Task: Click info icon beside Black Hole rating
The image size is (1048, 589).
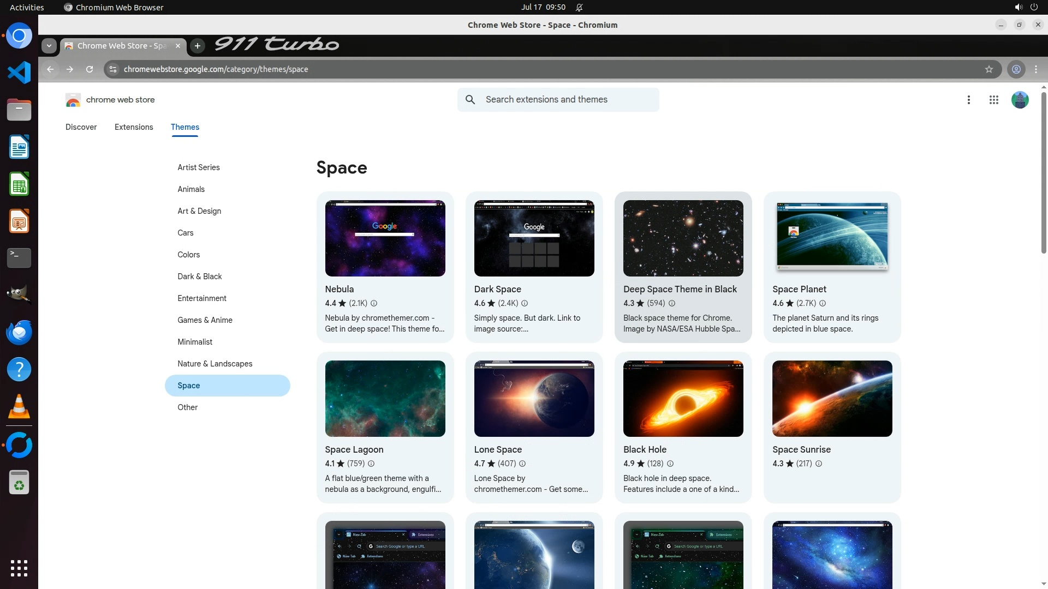Action: pyautogui.click(x=670, y=464)
